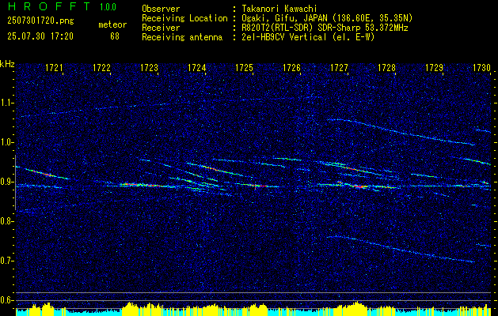Screen dimensions: 498x316
Task: Click the HROFFT program title
Action: tap(48, 6)
